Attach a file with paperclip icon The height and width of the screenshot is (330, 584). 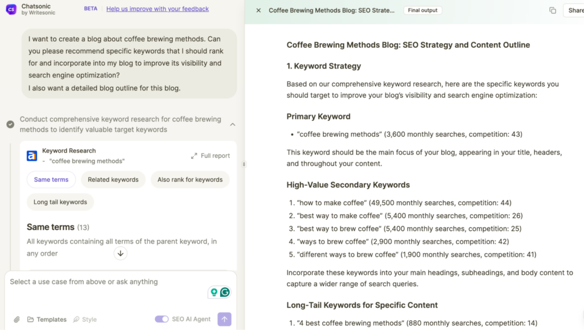point(17,319)
